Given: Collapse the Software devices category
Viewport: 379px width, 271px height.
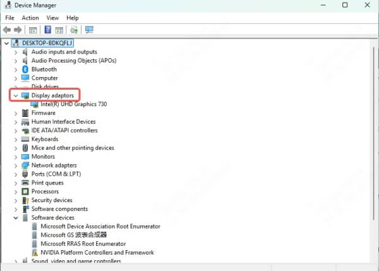Looking at the screenshot, I should pyautogui.click(x=16, y=218).
